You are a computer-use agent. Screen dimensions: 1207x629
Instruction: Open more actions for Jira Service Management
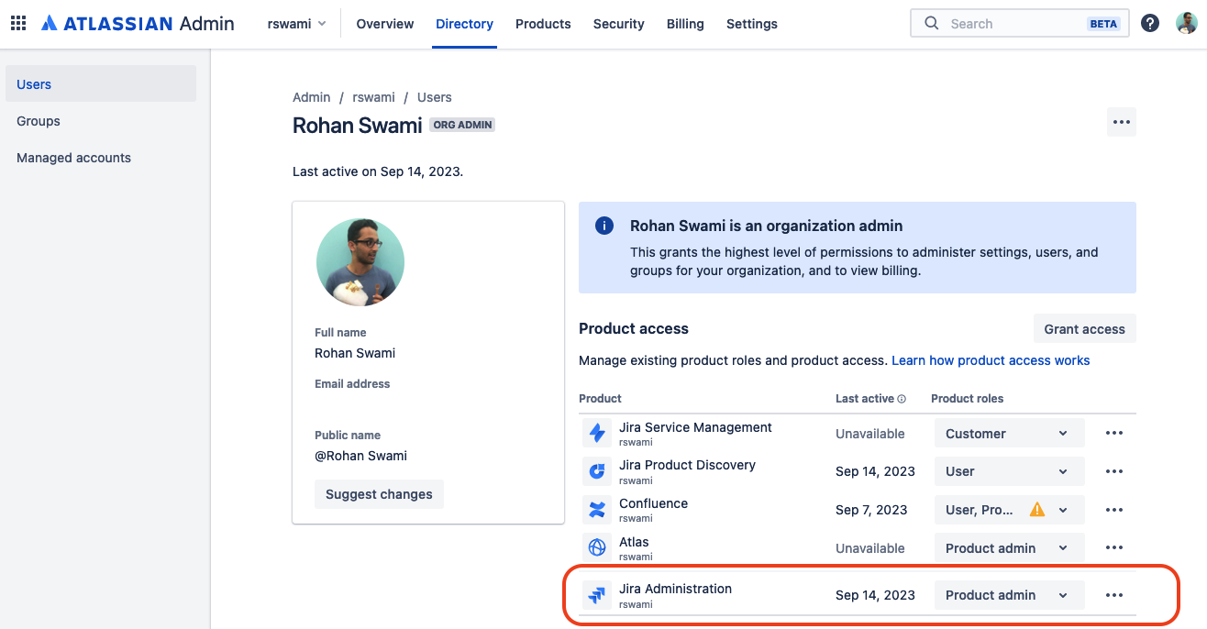click(1114, 434)
